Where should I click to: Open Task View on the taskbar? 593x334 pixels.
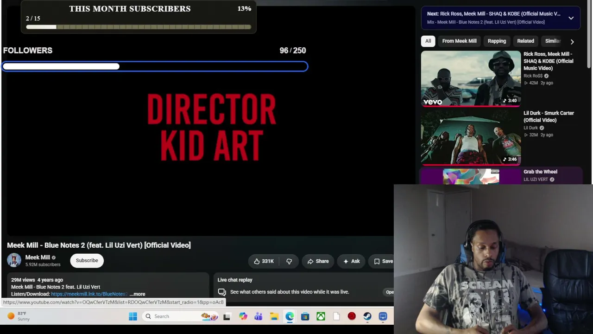(x=227, y=316)
